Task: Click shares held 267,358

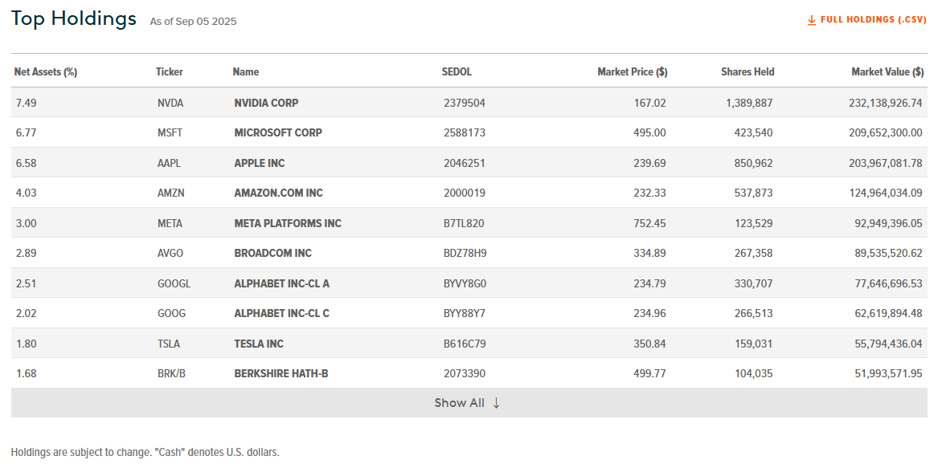Action: click(754, 254)
